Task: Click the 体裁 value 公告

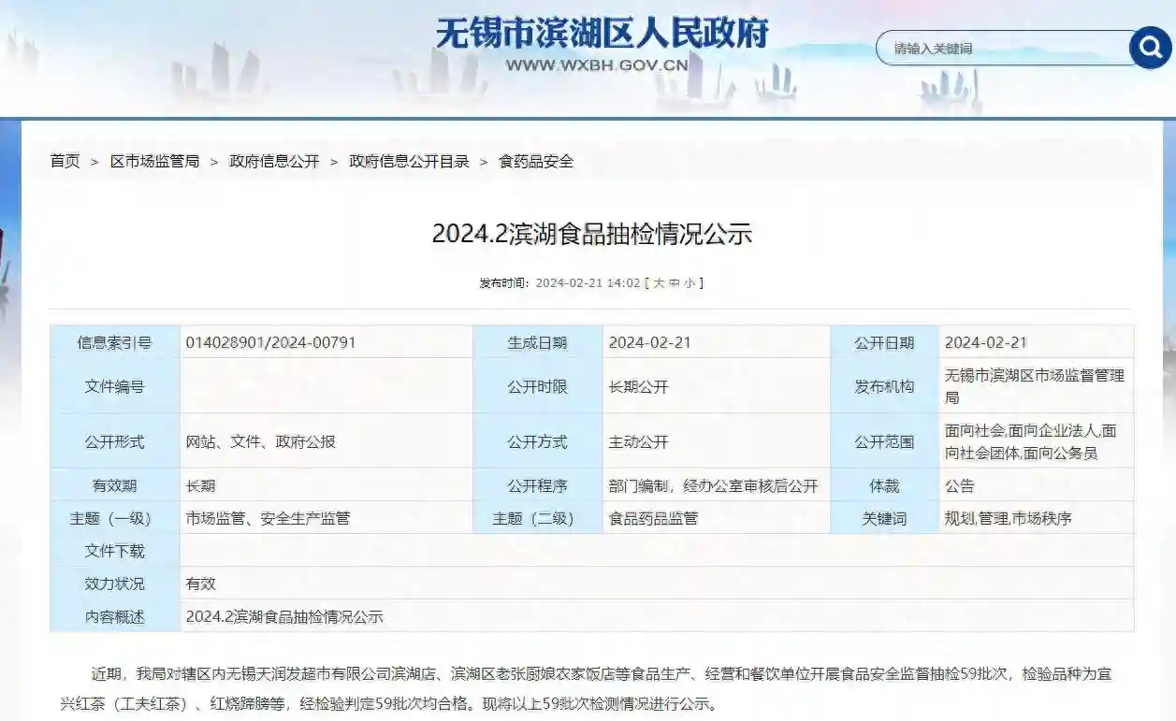Action: 960,485
